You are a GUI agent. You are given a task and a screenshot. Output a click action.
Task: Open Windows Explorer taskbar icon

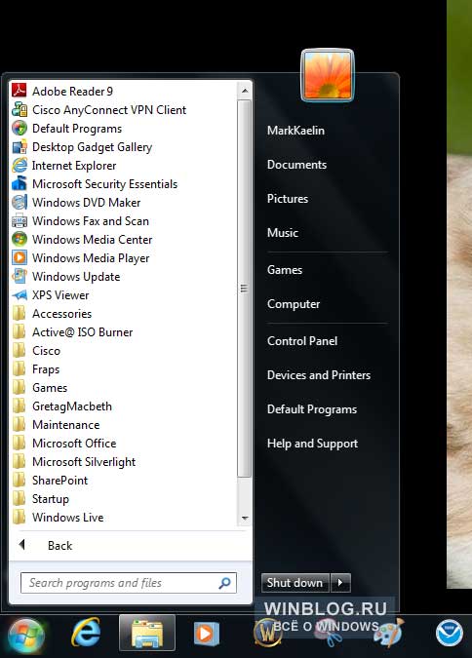click(147, 634)
